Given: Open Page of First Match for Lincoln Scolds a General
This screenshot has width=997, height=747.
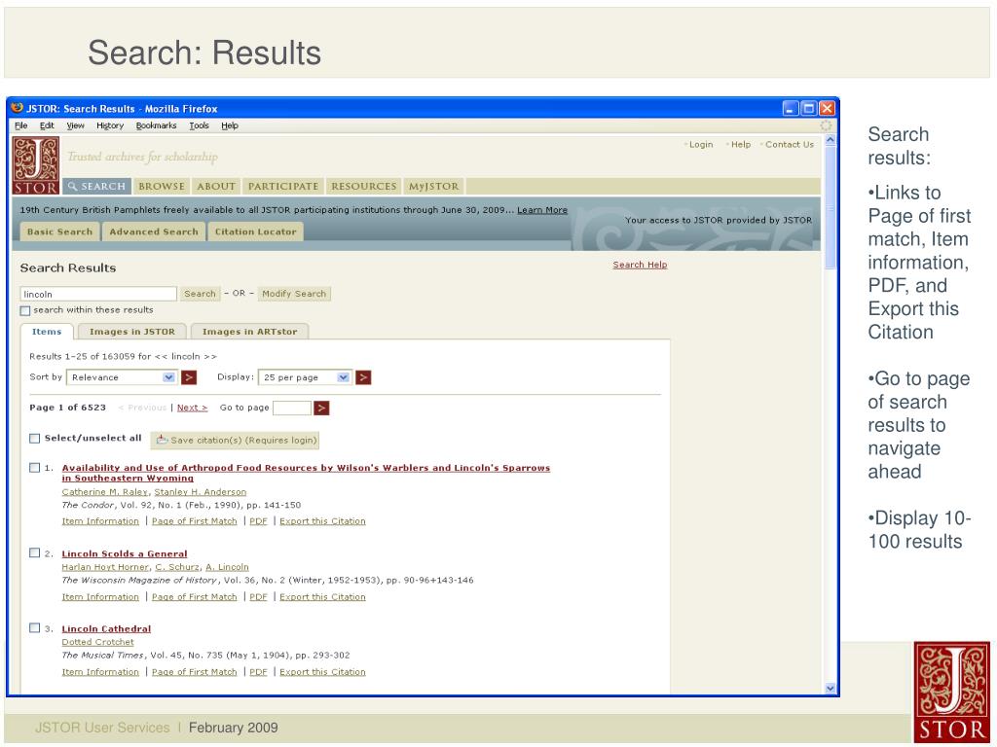Looking at the screenshot, I should point(195,596).
